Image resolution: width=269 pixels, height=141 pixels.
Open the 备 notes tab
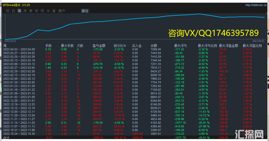click(54, 11)
